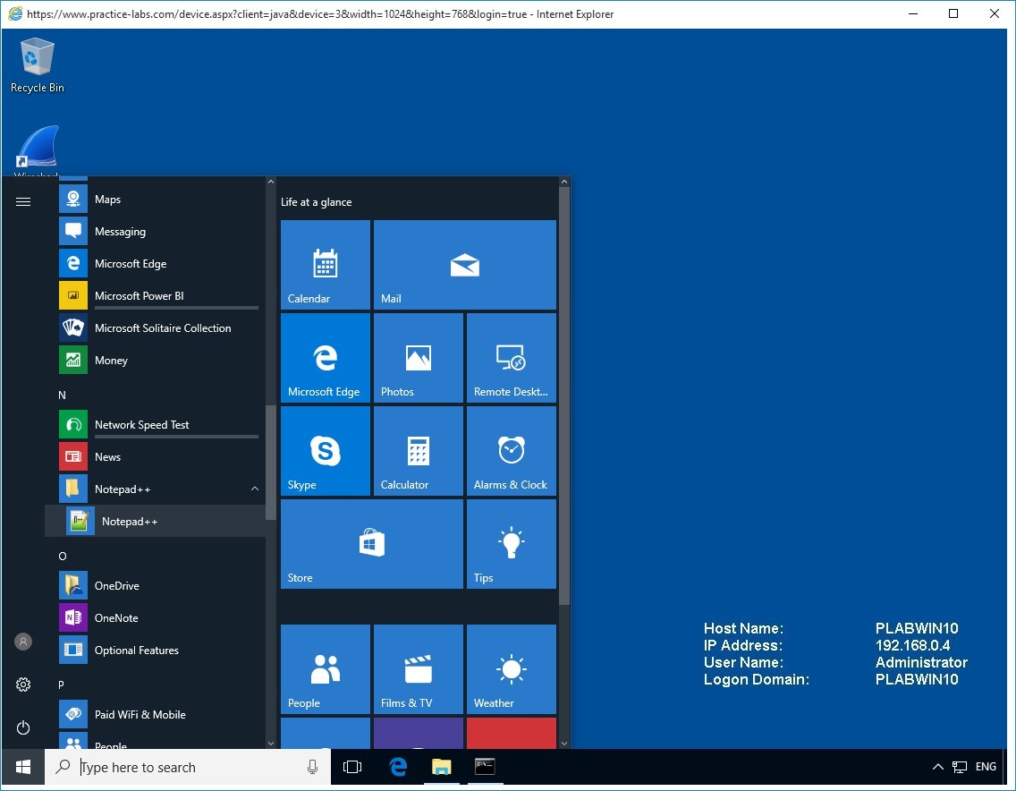Open the Settings gear in Start menu
Image resolution: width=1016 pixels, height=791 pixels.
23,685
